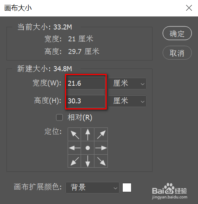The width and height of the screenshot is (198, 204).
Task: Click the 高度(H) input field showing 30.3
Action: pos(86,101)
